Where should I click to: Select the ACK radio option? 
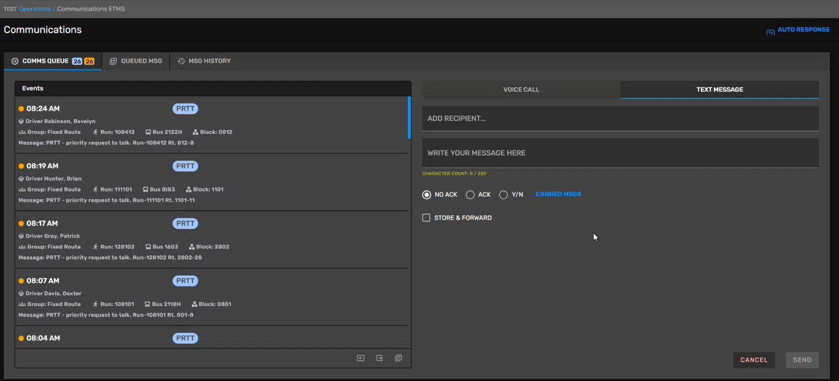click(x=470, y=195)
